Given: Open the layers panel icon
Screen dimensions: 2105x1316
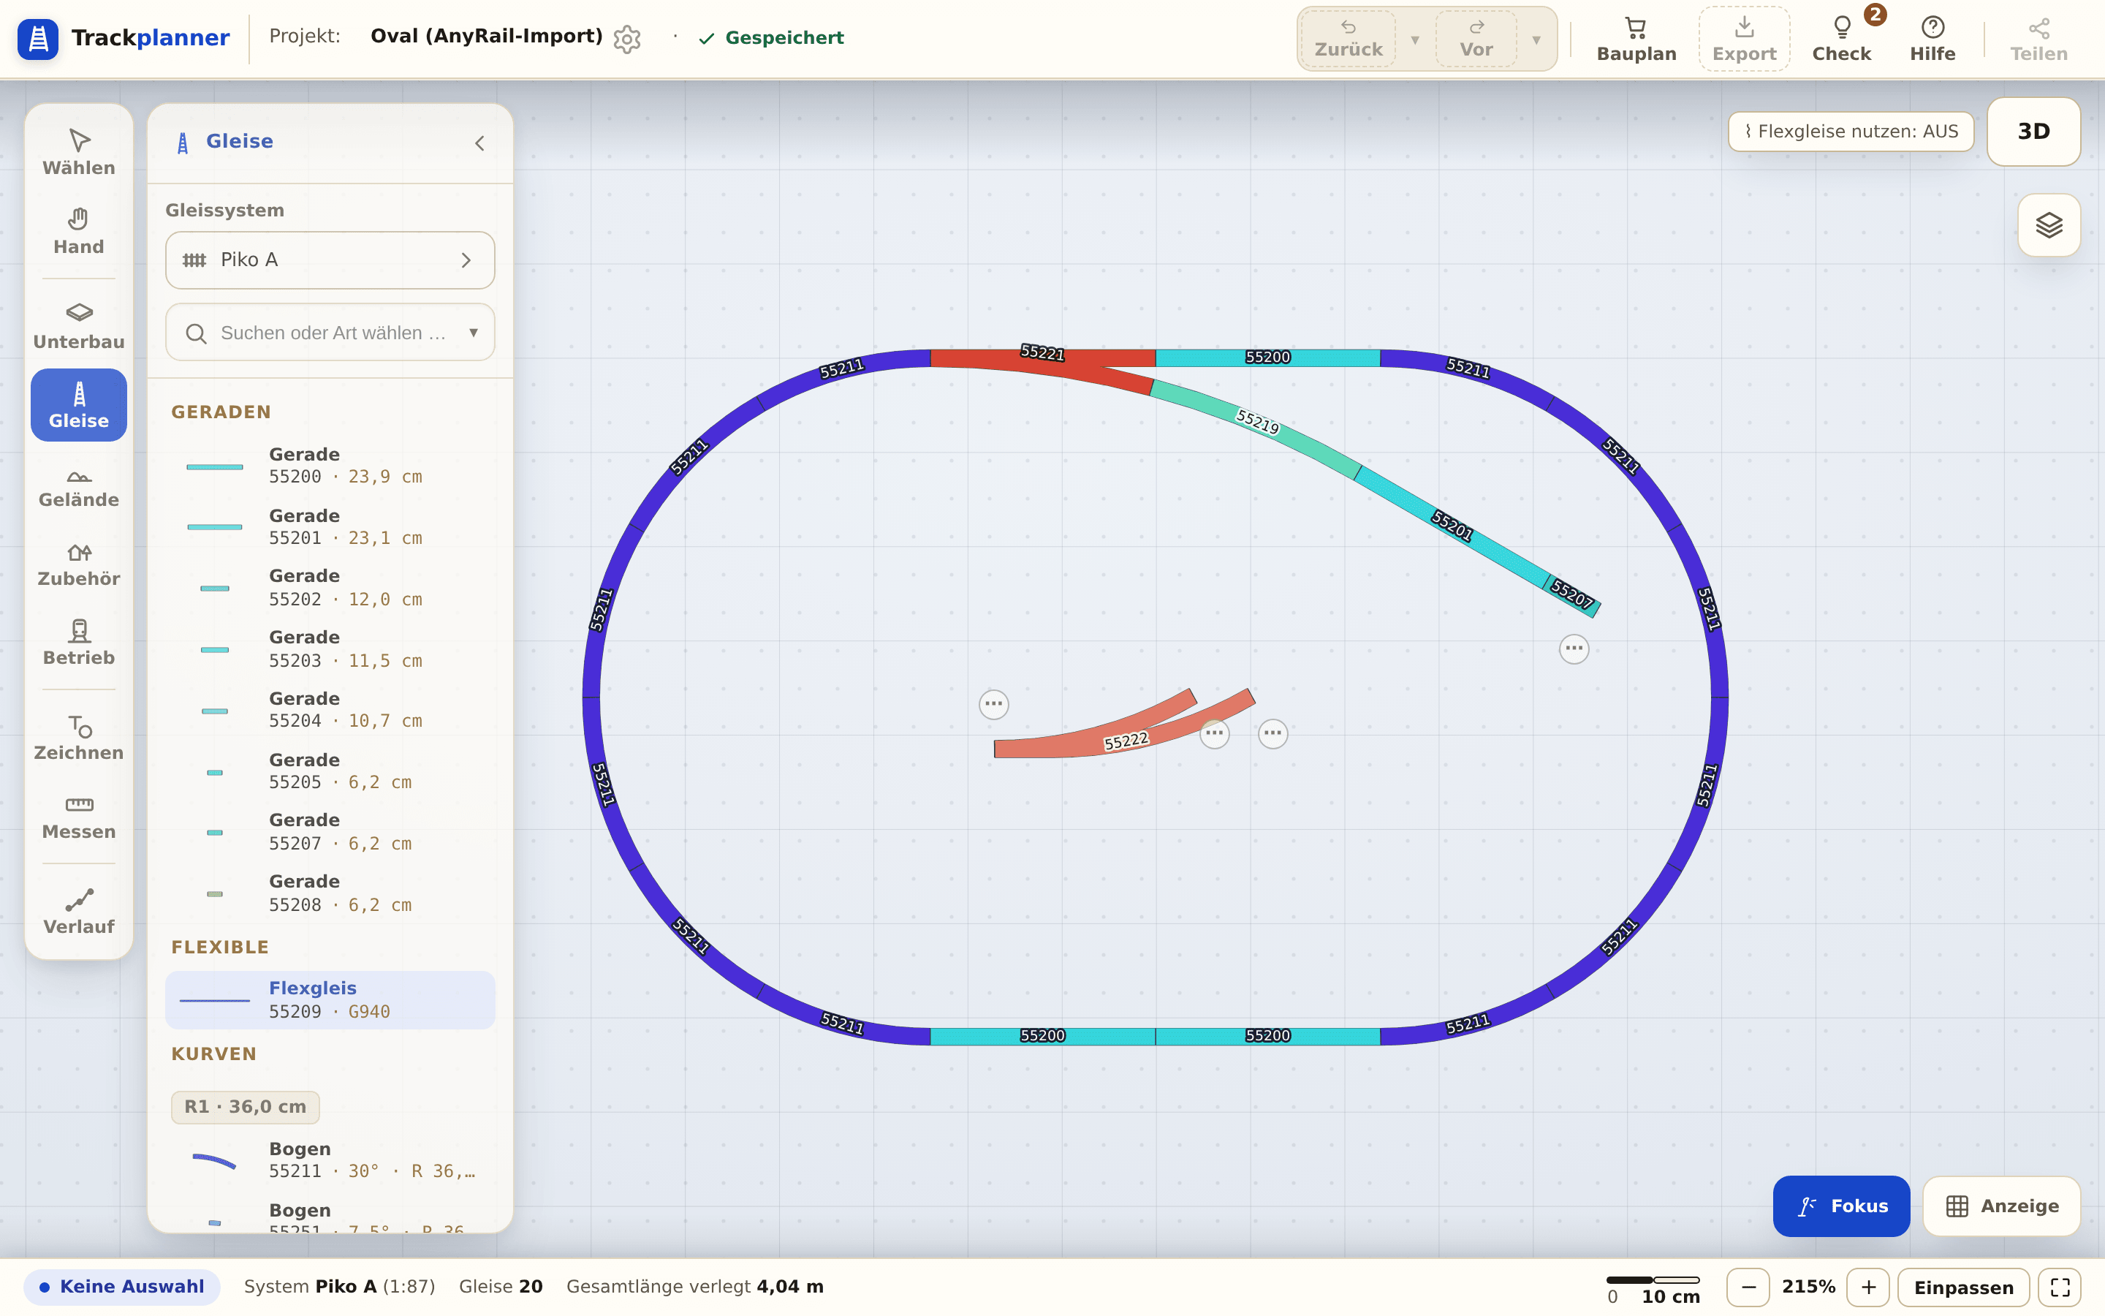Looking at the screenshot, I should (2049, 225).
